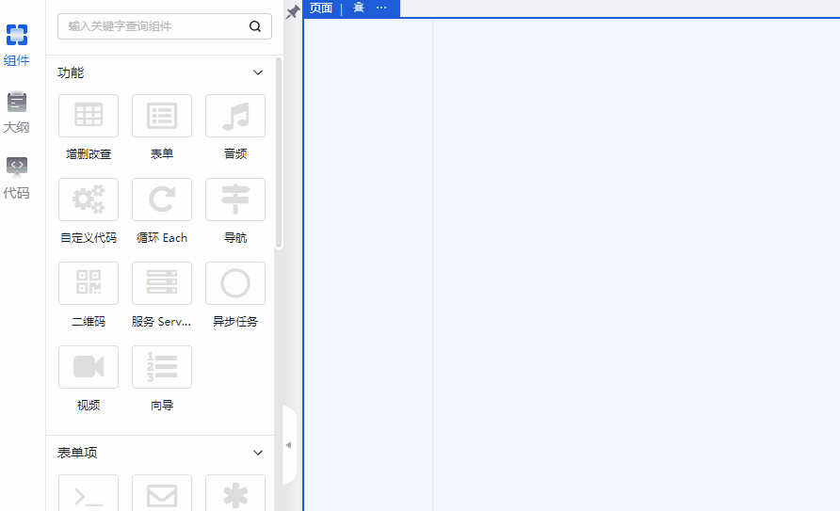Pick the 音频 audio component
The image size is (840, 511).
pos(235,116)
